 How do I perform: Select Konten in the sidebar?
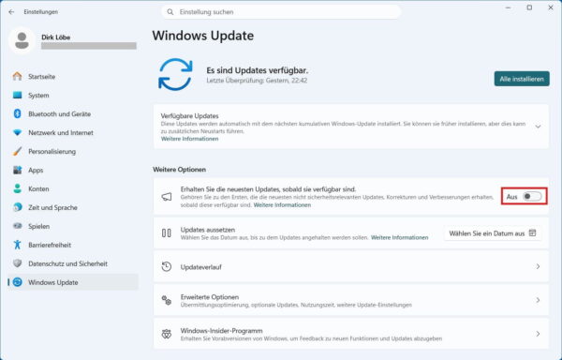(x=73, y=188)
